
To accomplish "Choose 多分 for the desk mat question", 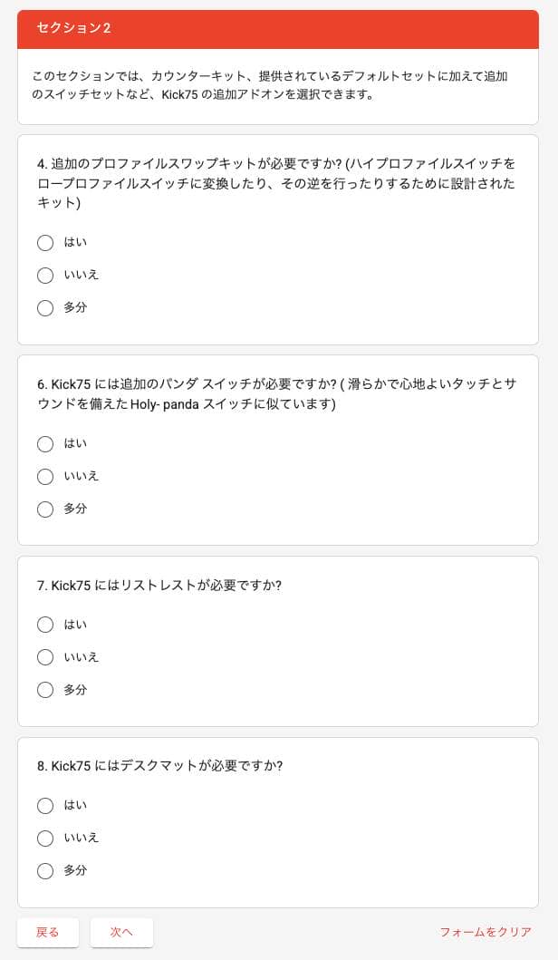I will point(45,870).
